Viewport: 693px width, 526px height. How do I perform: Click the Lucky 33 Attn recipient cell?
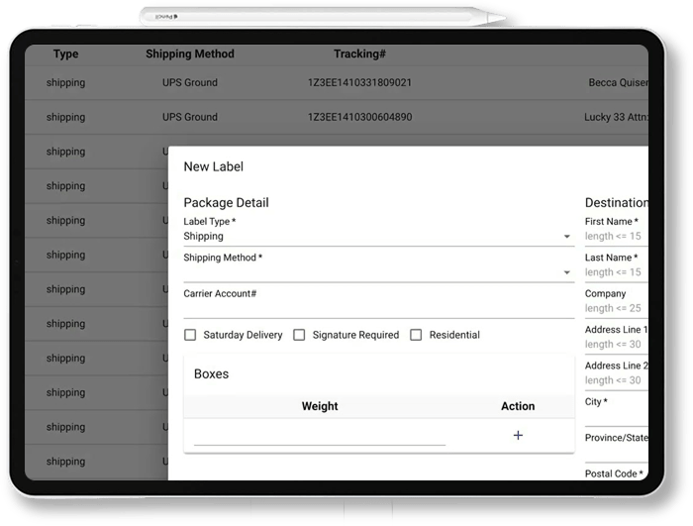(x=616, y=117)
